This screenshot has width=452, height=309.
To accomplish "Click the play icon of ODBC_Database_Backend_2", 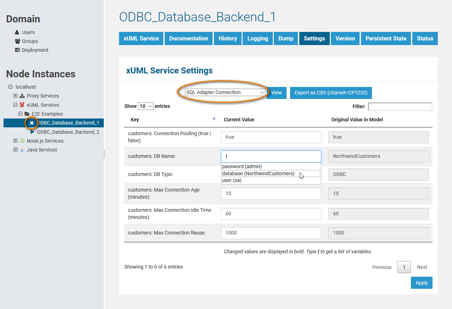I will tap(33, 132).
